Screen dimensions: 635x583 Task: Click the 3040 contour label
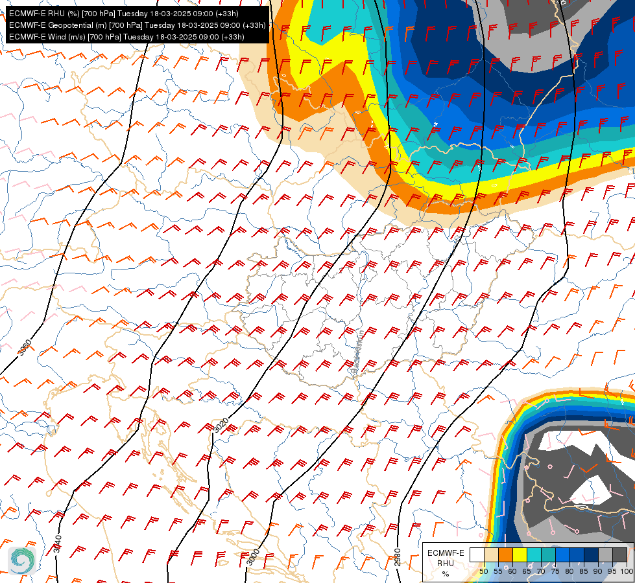click(58, 544)
